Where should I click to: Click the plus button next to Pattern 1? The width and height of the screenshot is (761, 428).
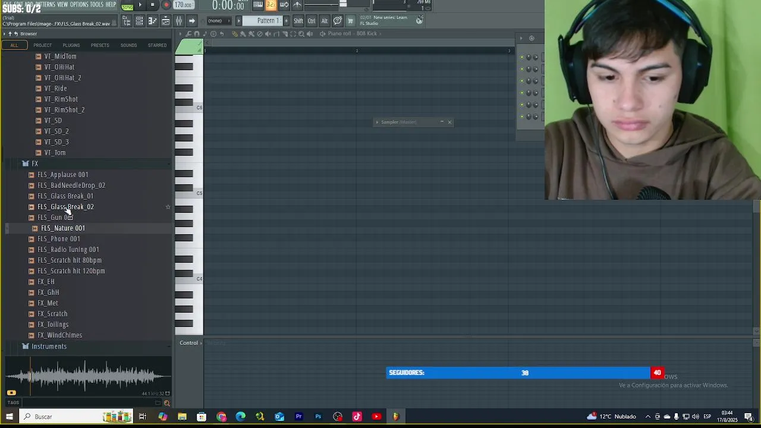click(286, 21)
